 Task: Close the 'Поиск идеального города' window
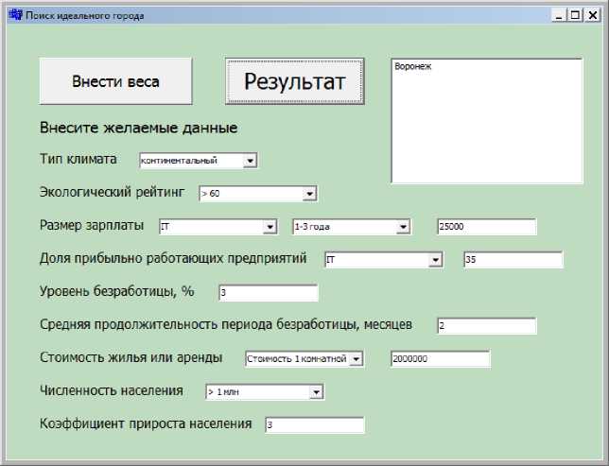(592, 16)
